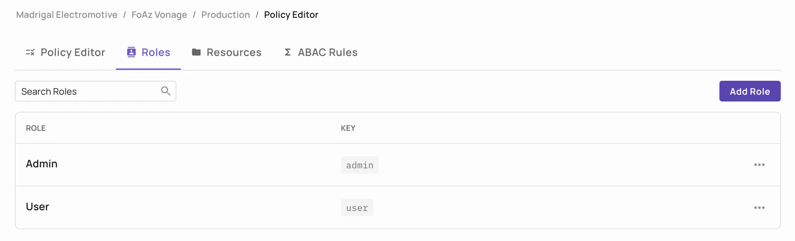Click the 'user' key chip
The height and width of the screenshot is (241, 795).
[357, 208]
